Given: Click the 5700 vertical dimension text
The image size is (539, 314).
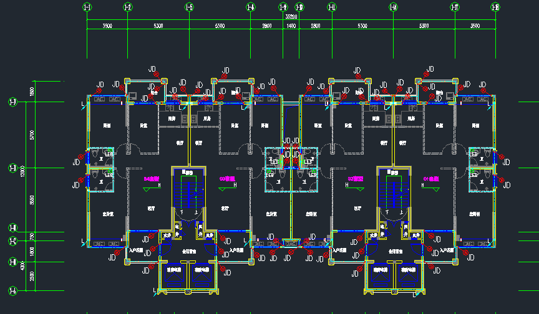Looking at the screenshot, I should tap(32, 135).
